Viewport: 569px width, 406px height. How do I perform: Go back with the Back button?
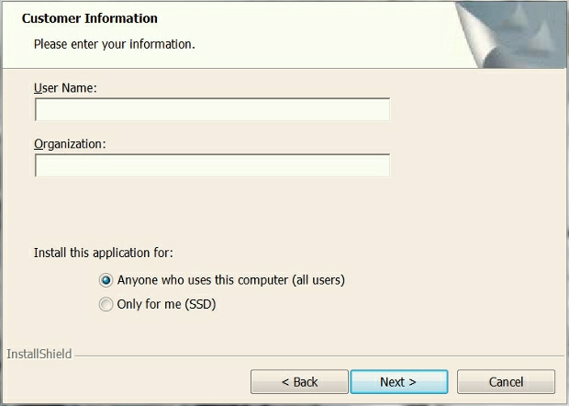[x=299, y=381]
